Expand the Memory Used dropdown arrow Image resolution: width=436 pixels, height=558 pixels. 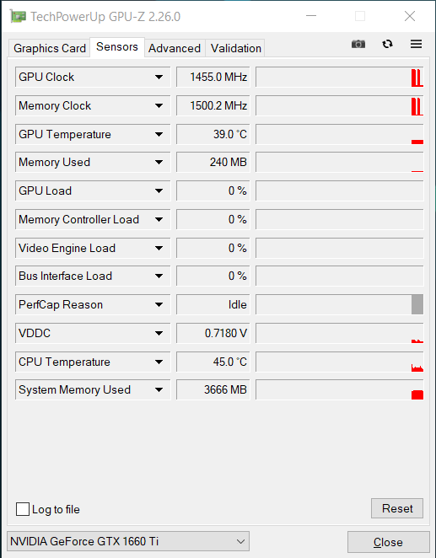click(159, 163)
